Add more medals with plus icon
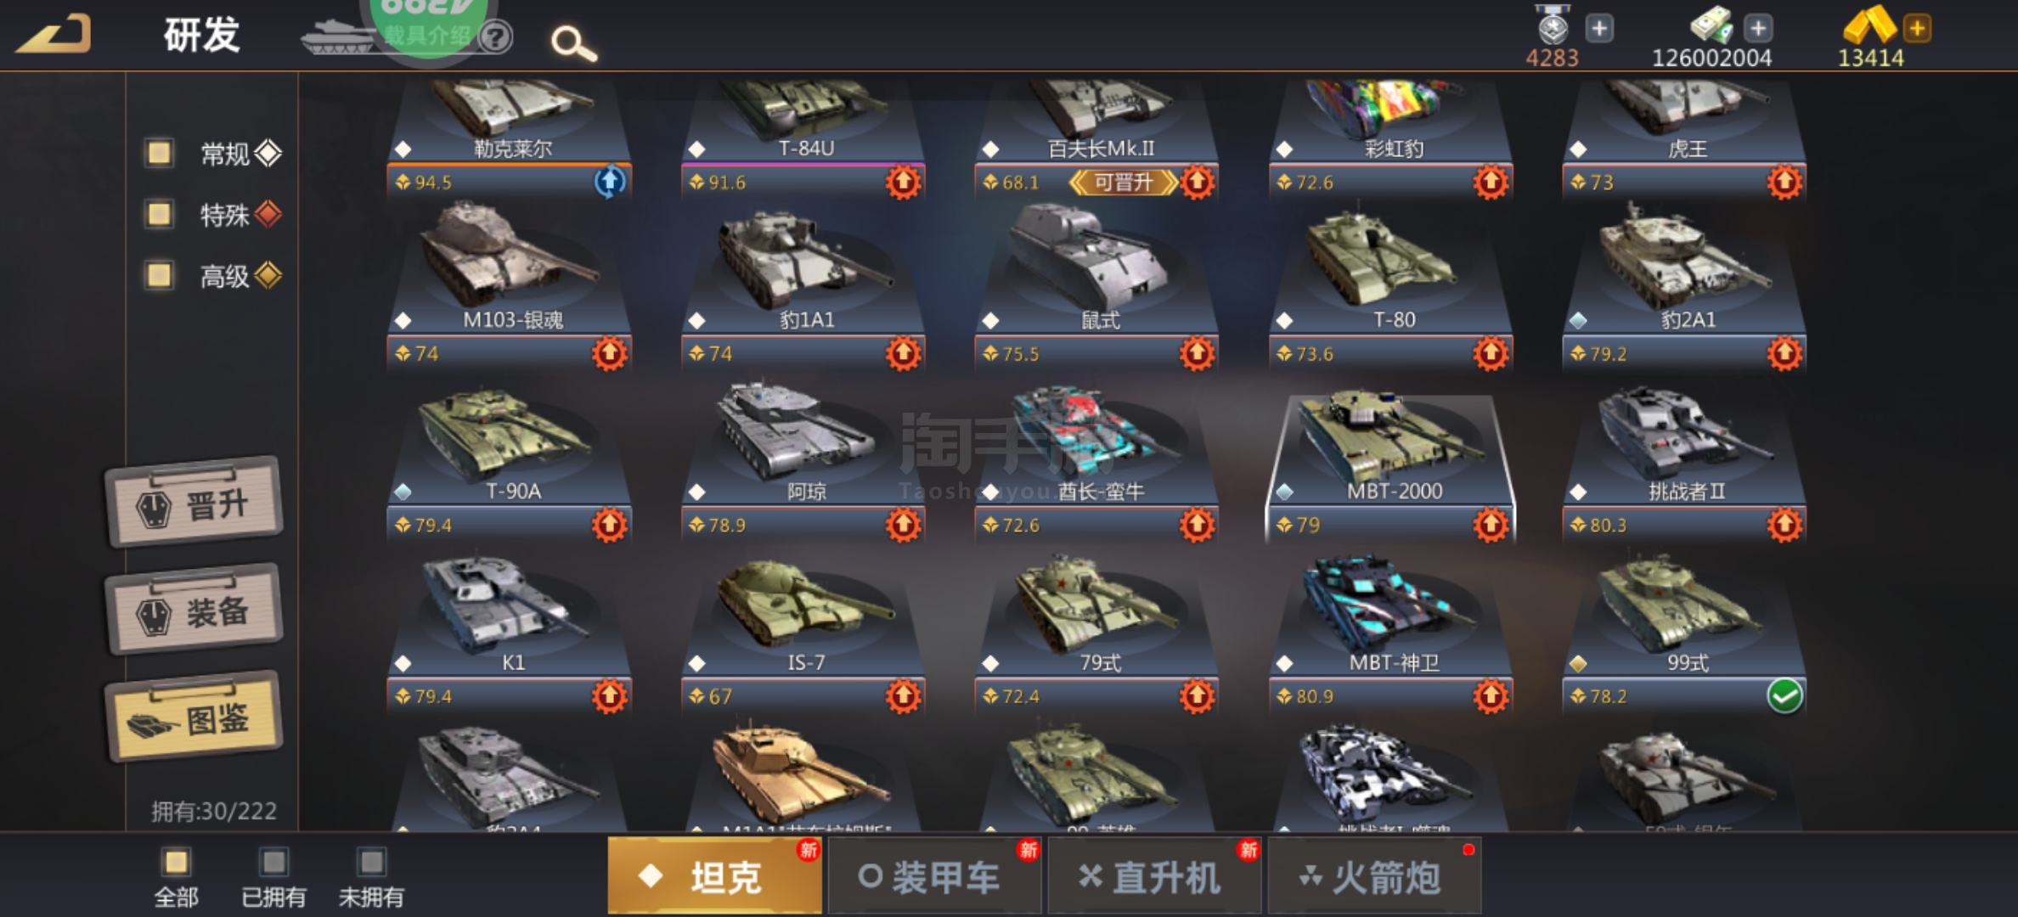This screenshot has height=917, width=2018. click(1599, 29)
